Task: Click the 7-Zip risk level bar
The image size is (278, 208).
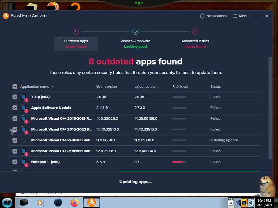Action: pyautogui.click(x=179, y=97)
